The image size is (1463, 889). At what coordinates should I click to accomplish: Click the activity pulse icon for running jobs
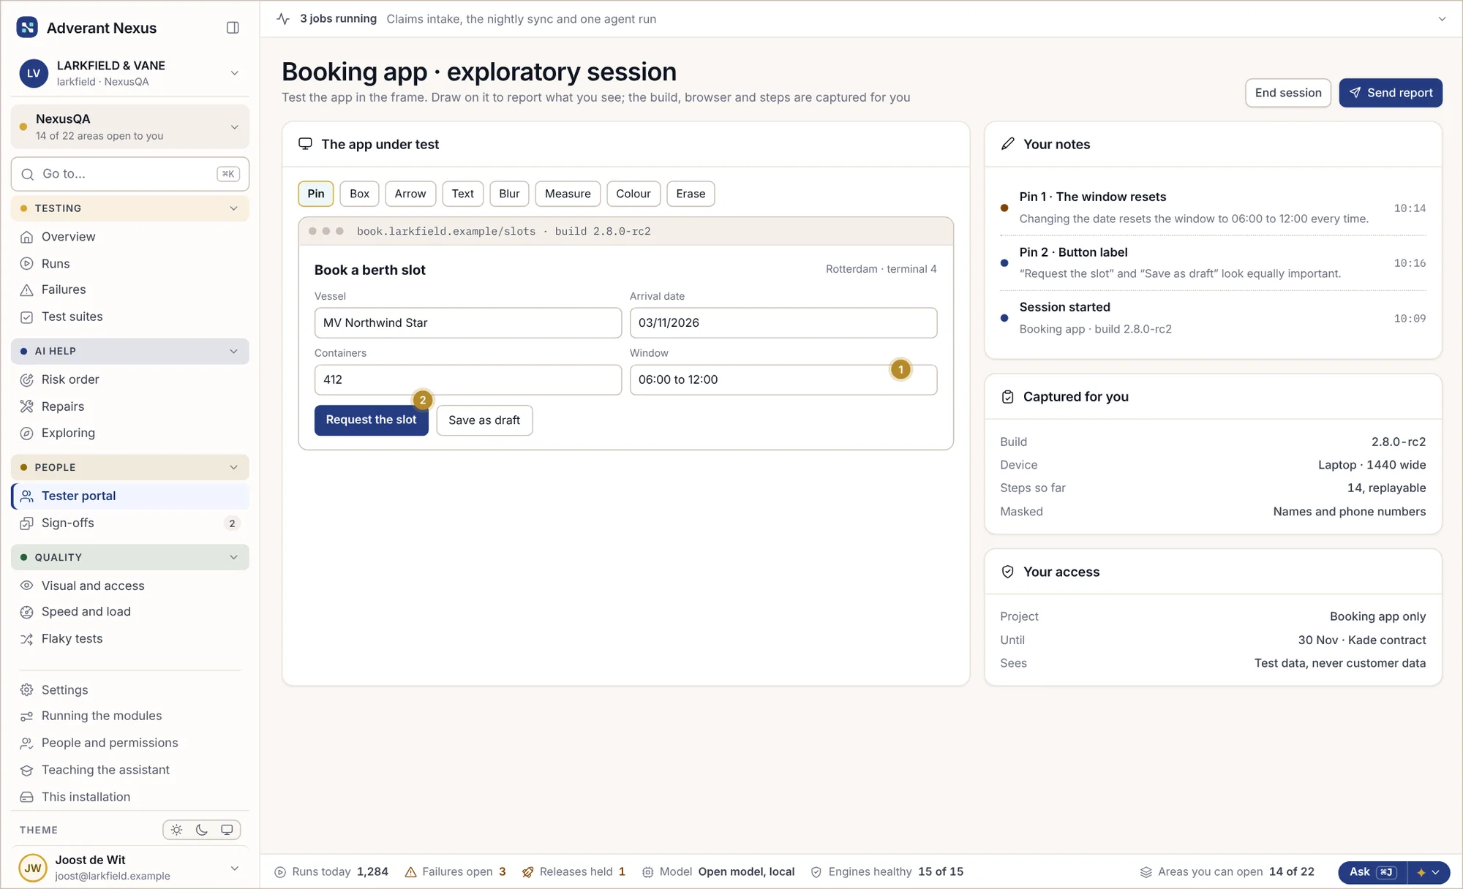pos(283,19)
